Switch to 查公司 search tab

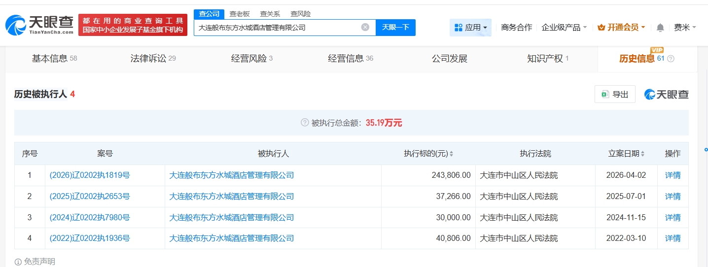[x=209, y=14]
